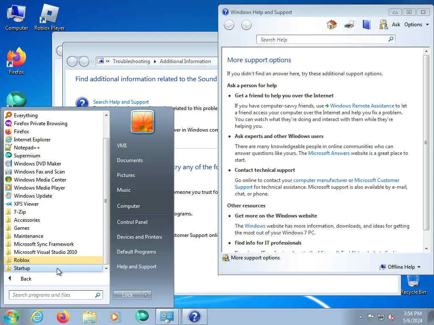
Task: Open Windows Media Player taskbar icon
Action: tap(114, 317)
